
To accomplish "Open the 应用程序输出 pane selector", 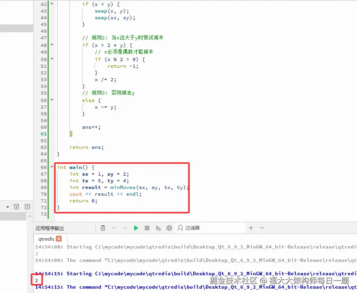I will tap(50, 228).
